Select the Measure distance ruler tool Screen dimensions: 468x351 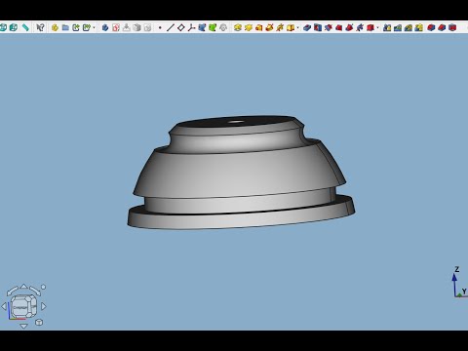(25, 27)
